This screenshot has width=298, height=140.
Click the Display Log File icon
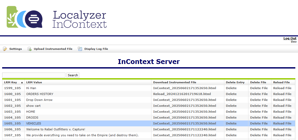click(80, 49)
